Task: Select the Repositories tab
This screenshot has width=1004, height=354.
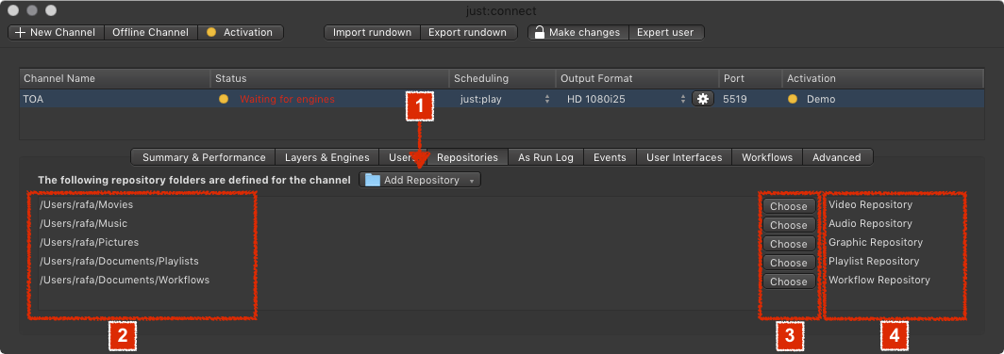Action: [467, 157]
